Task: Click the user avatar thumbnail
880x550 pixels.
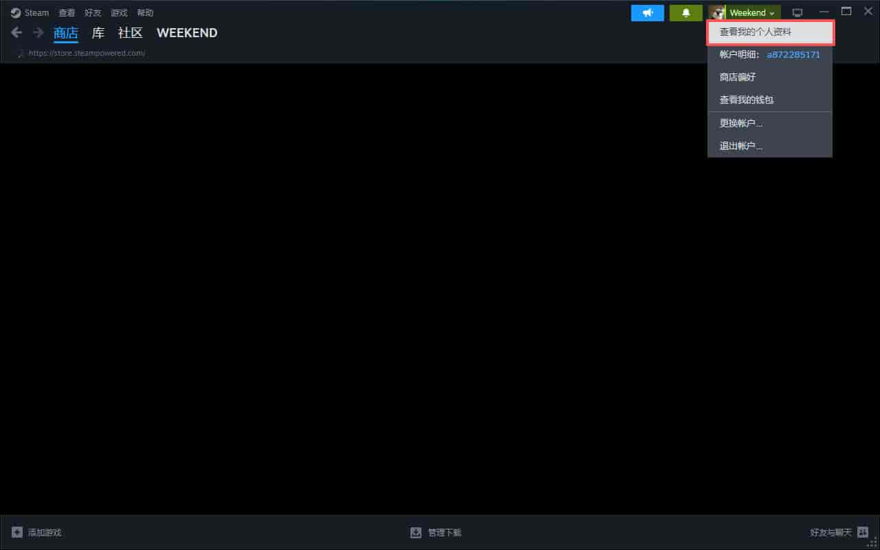Action: tap(718, 13)
